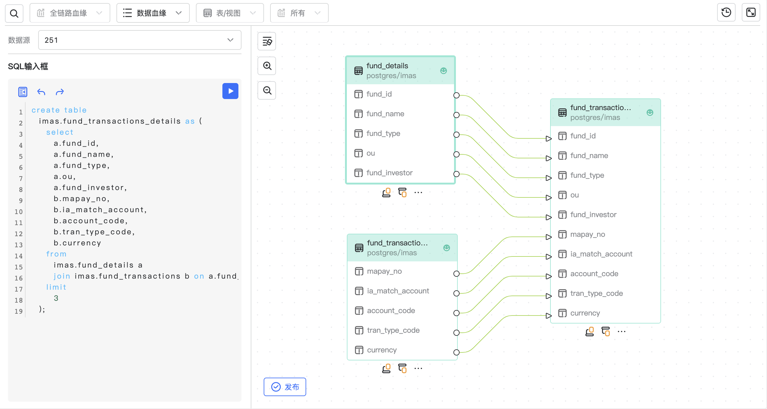Toggle fullscreen expand icon

tap(751, 13)
